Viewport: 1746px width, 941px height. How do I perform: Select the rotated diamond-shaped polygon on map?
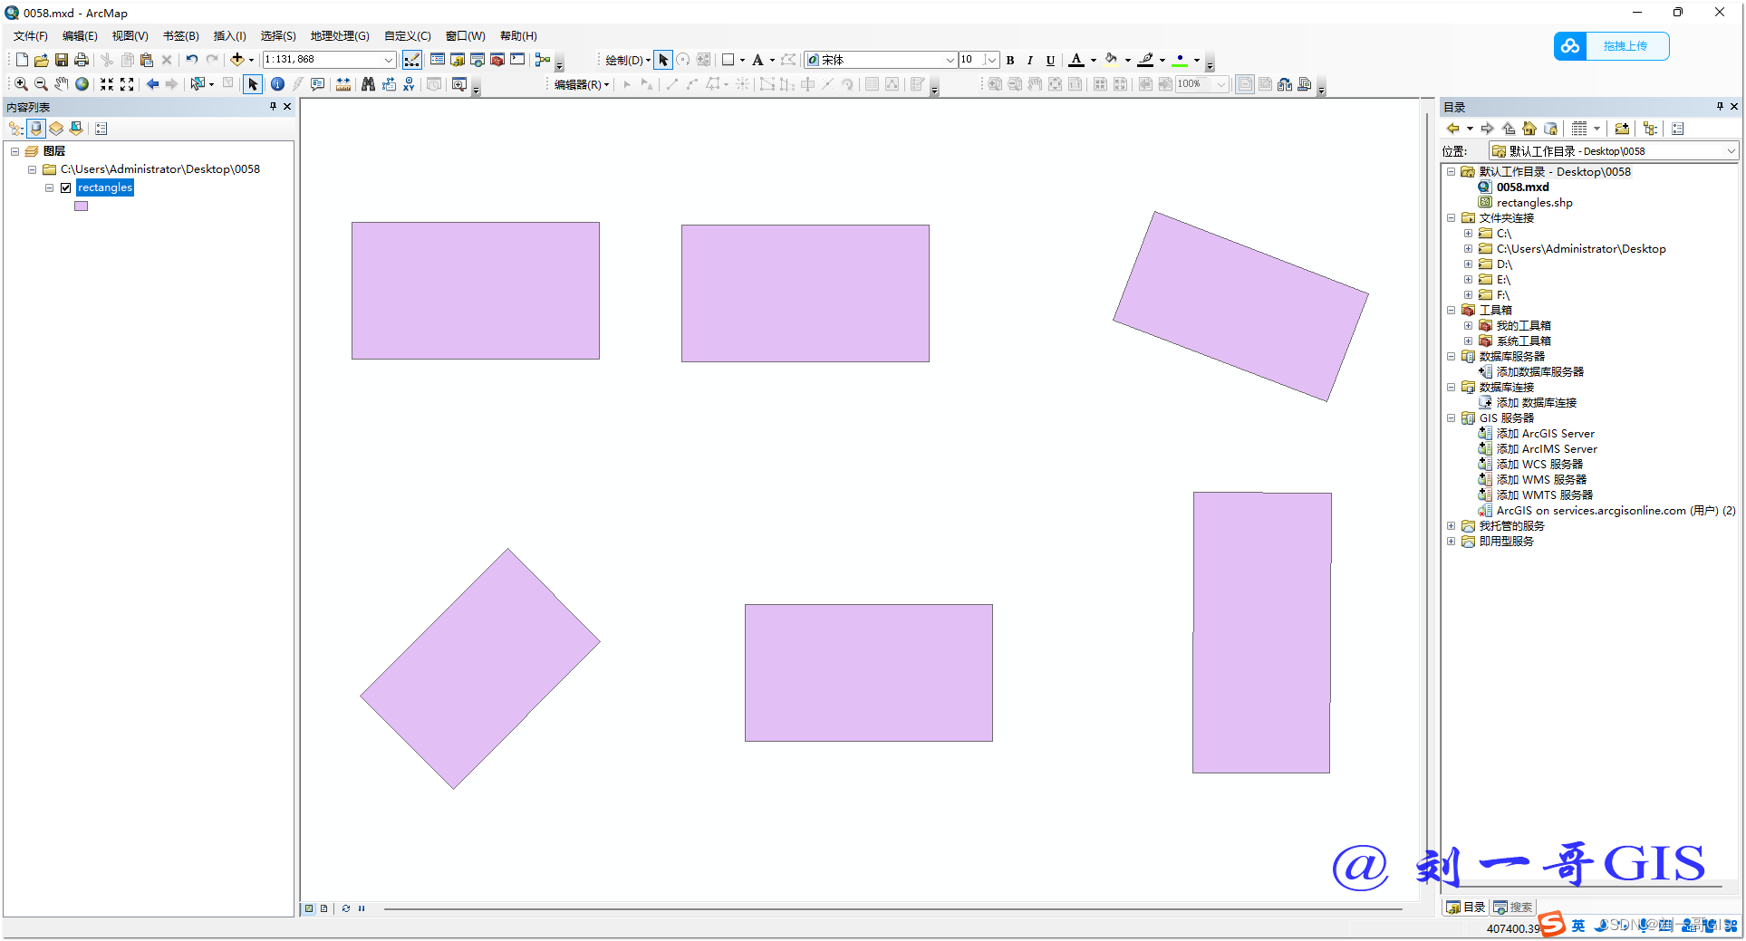tap(480, 668)
